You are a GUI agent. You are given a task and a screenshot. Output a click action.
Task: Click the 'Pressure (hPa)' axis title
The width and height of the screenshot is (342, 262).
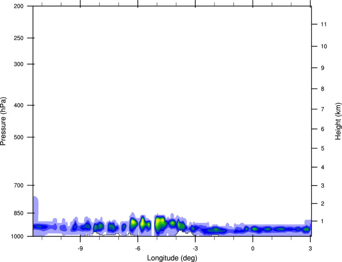tap(3, 121)
